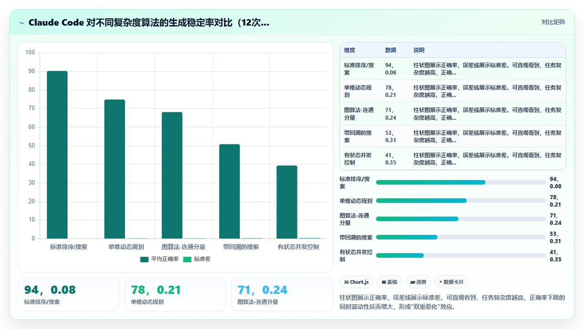The image size is (584, 329).
Task: Open the 71, 0.24 图算法-连通分量 stat card
Action: [282, 294]
